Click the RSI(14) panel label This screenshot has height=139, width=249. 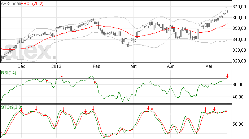click(9, 73)
